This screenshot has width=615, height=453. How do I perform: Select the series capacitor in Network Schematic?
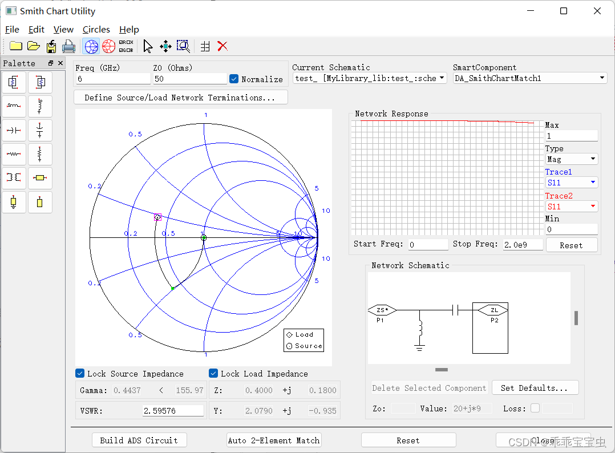pyautogui.click(x=455, y=310)
